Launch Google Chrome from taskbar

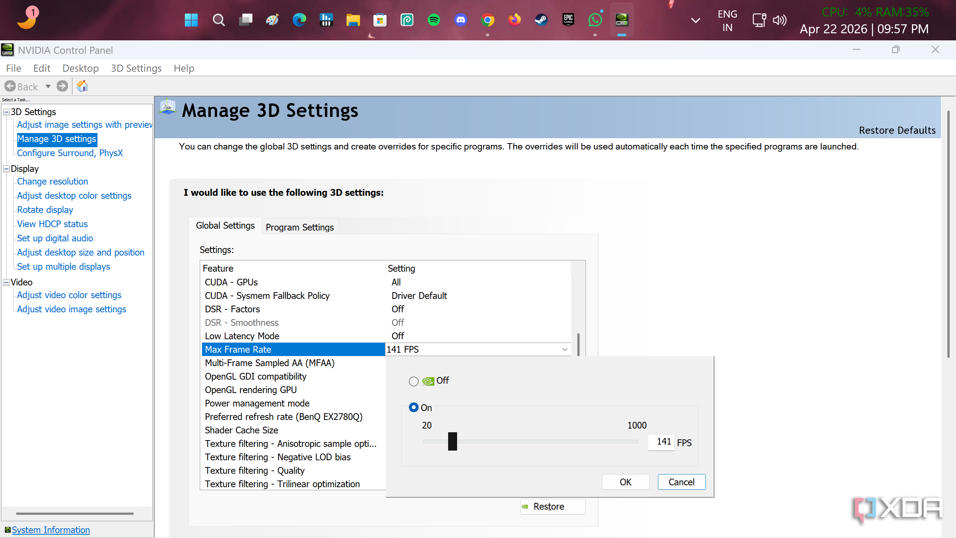(x=487, y=20)
